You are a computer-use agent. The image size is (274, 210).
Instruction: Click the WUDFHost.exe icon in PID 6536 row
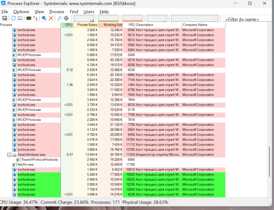pyautogui.click(x=15, y=70)
